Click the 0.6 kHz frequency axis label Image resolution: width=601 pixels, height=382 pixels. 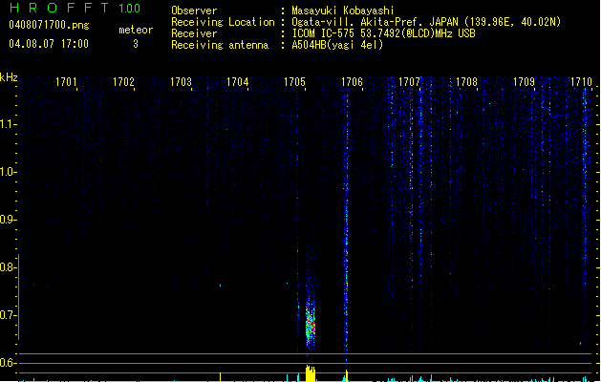8,363
